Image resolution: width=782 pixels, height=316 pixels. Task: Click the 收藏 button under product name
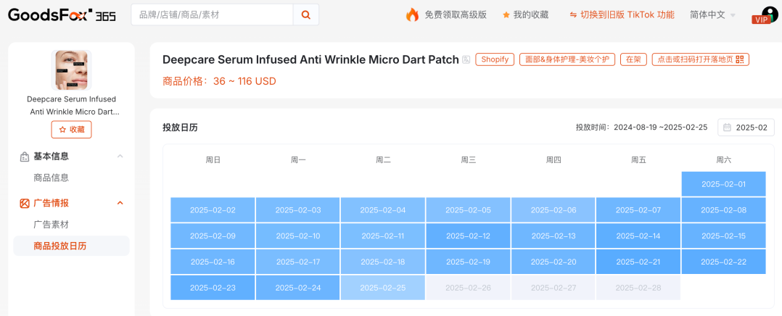(71, 129)
